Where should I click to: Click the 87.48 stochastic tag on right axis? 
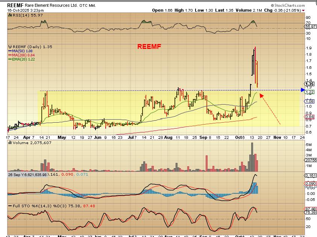pyautogui.click(x=310, y=209)
